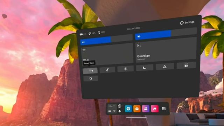Click the highlighted Reset View button
Screen dimensions: 224x126
(x=90, y=71)
